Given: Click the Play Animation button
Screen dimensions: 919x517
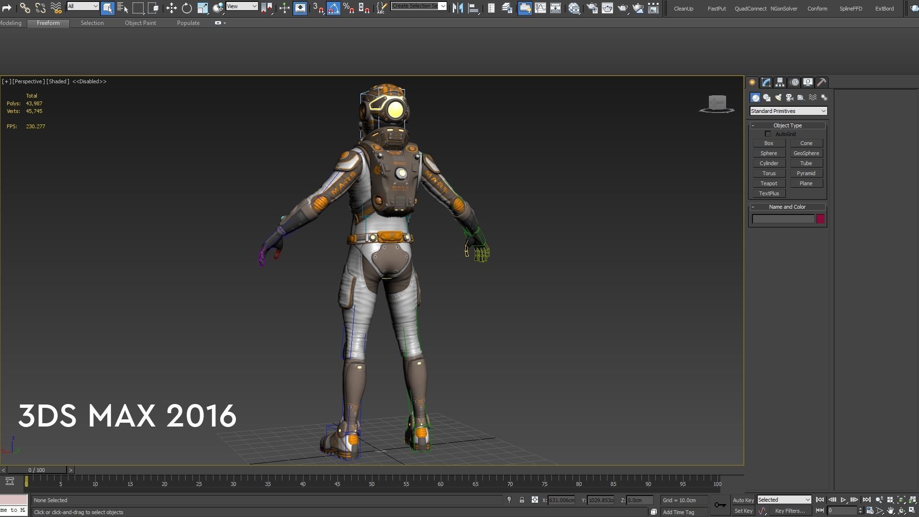Looking at the screenshot, I should click(x=843, y=500).
